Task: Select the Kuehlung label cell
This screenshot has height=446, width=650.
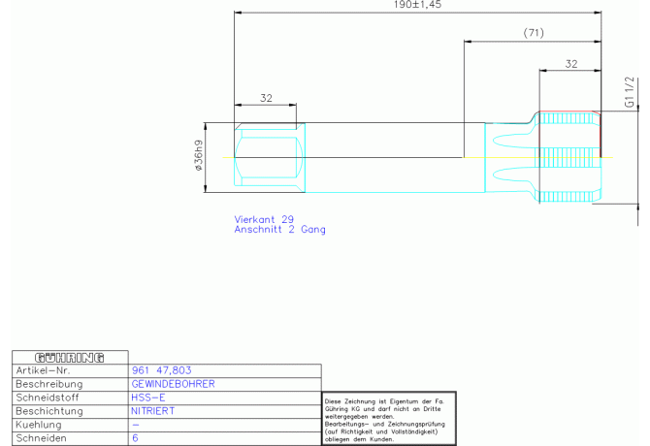Action: point(71,426)
